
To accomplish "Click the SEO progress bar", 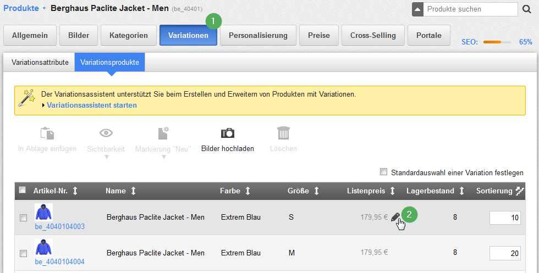I will [x=497, y=42].
